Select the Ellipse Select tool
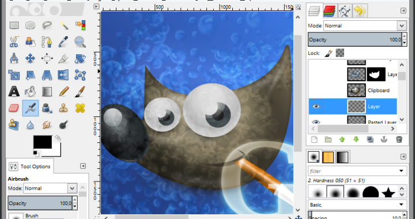 30,25
